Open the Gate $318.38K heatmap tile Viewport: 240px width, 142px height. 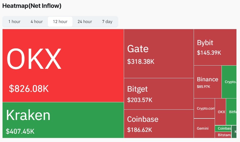(159, 53)
